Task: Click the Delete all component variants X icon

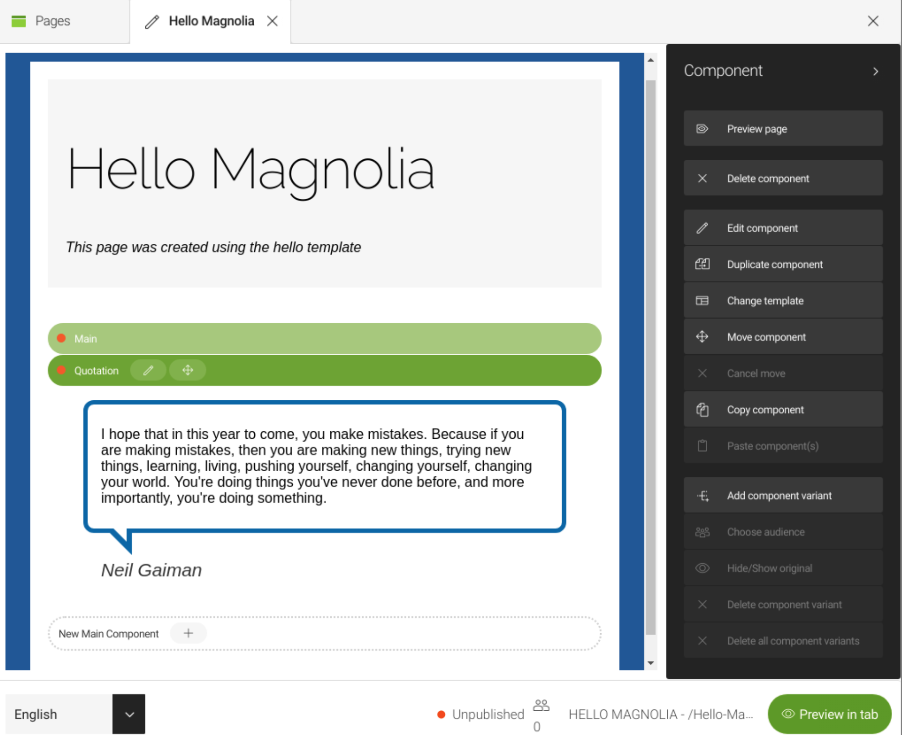Action: (702, 640)
